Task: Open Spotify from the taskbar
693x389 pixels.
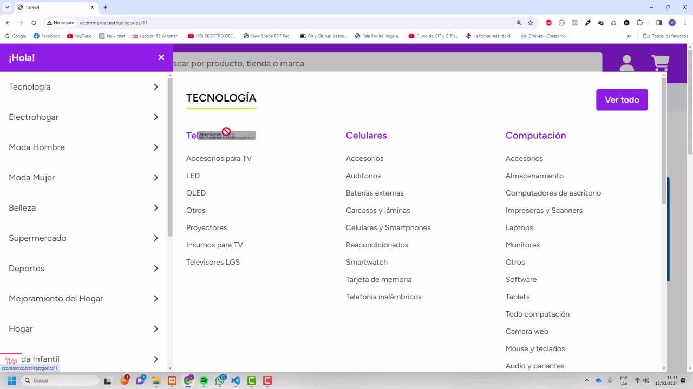Action: [x=204, y=380]
